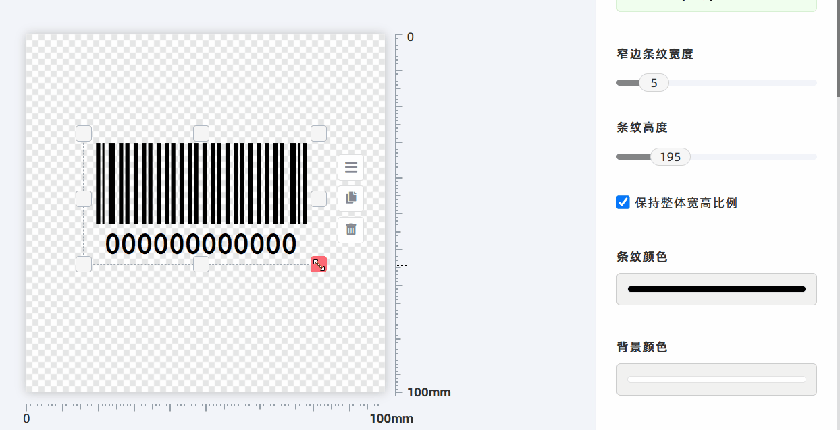Click the 100mm label on vertical ruler

coord(429,392)
